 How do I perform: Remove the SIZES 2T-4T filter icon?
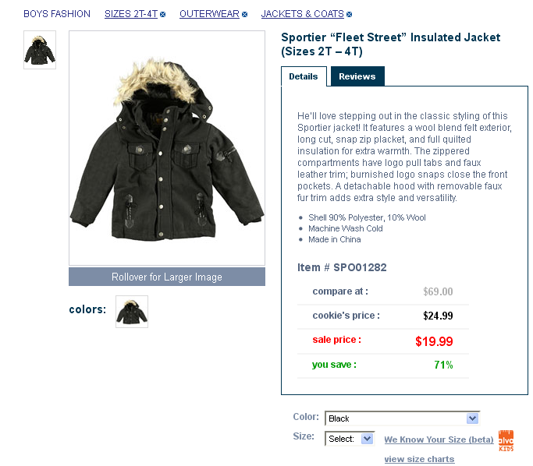(163, 14)
